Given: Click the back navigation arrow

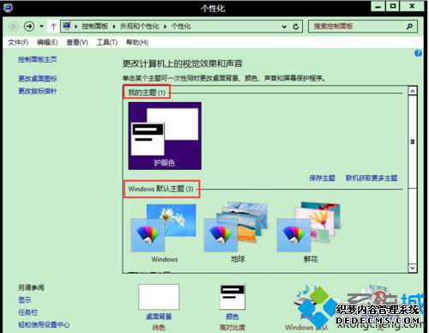Looking at the screenshot, I should point(13,27).
